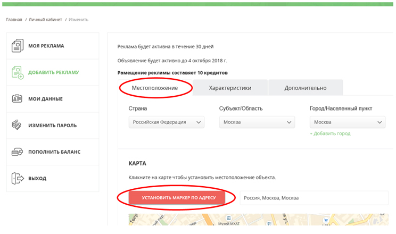Select the Пополнить баланс card icon
The image size is (396, 234).
tap(18, 152)
